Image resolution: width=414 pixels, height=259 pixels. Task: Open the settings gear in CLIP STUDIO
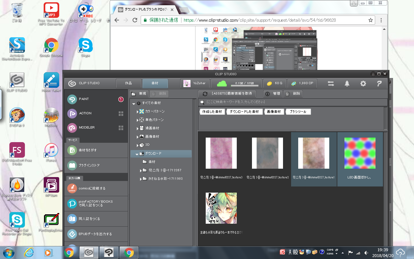pos(363,84)
